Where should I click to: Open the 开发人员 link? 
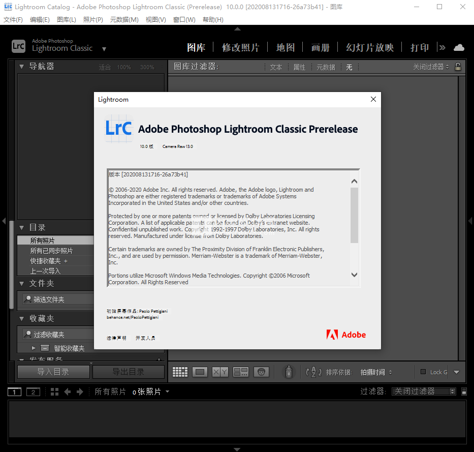pos(145,338)
